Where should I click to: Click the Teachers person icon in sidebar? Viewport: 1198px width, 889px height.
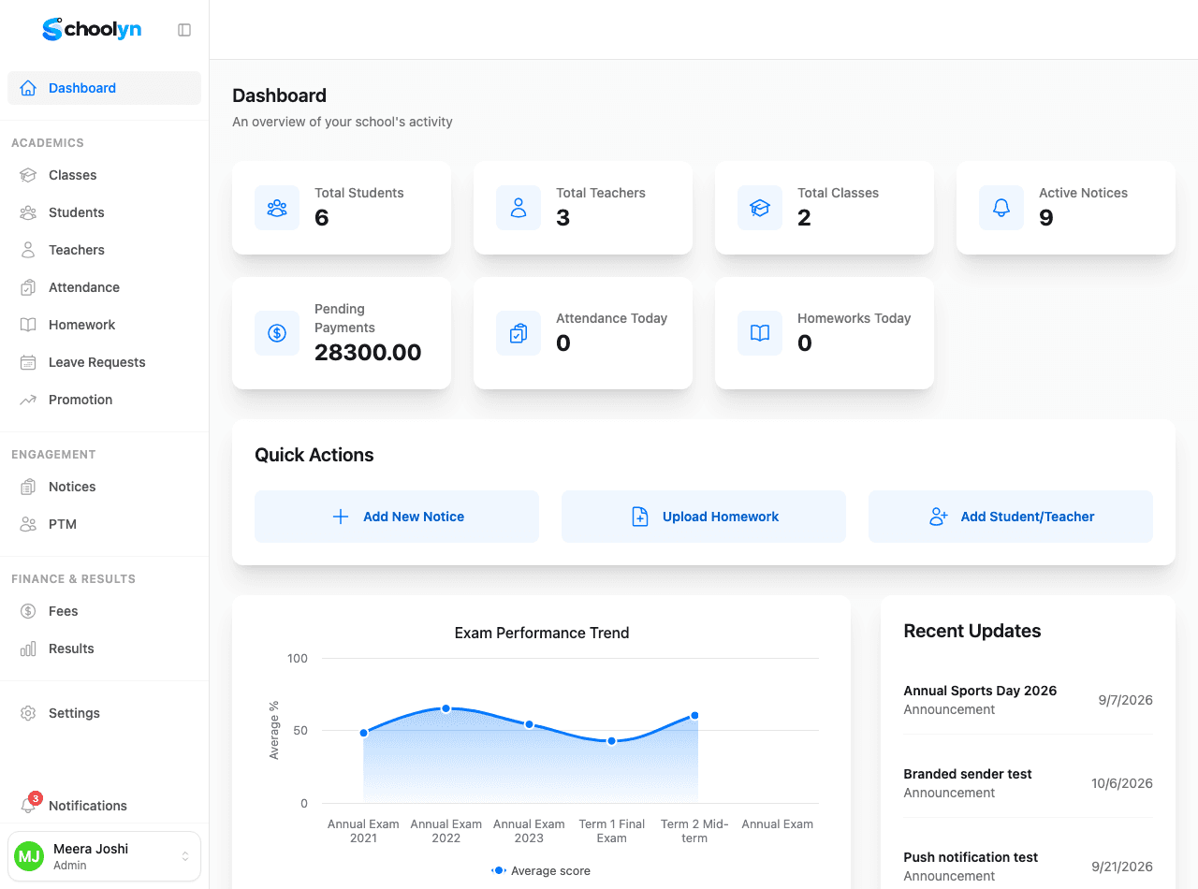tap(28, 250)
